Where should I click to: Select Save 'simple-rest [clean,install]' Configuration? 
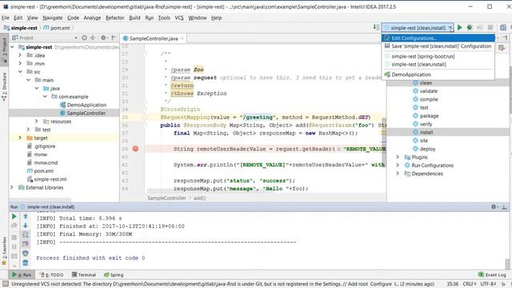tap(438, 46)
